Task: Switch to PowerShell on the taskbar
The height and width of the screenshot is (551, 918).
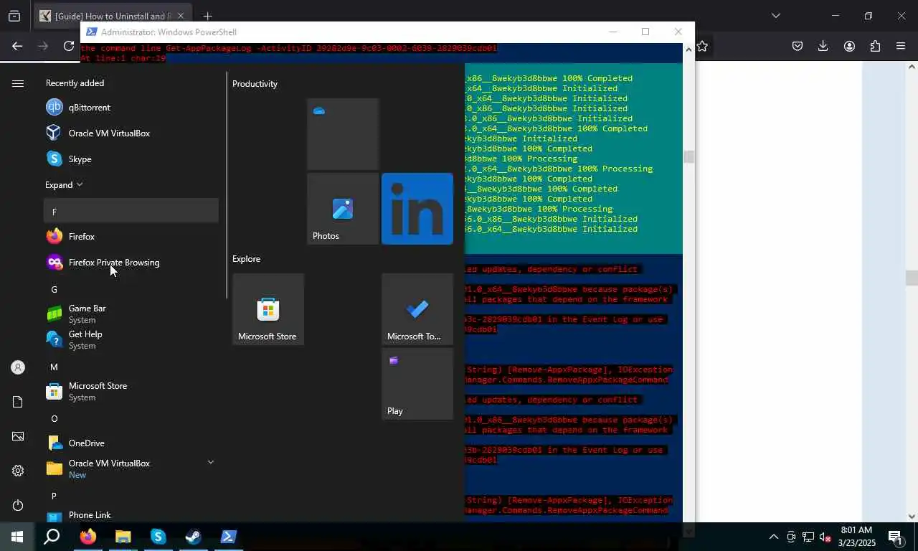Action: (229, 537)
